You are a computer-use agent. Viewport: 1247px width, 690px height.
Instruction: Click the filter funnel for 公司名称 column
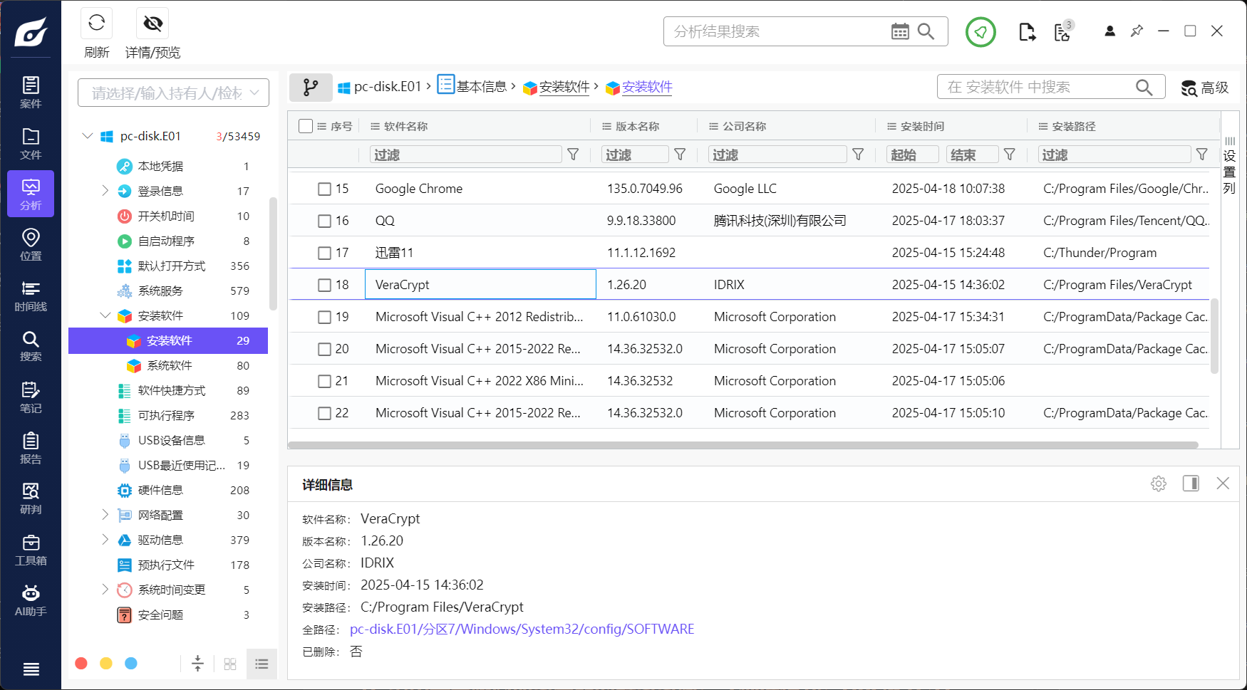[858, 155]
